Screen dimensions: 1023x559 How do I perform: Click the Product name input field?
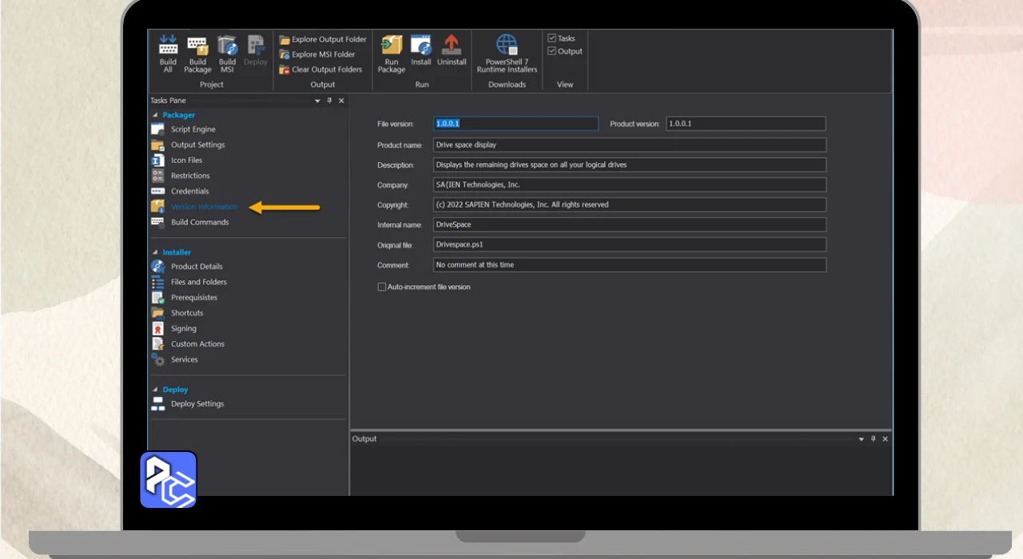coord(629,145)
